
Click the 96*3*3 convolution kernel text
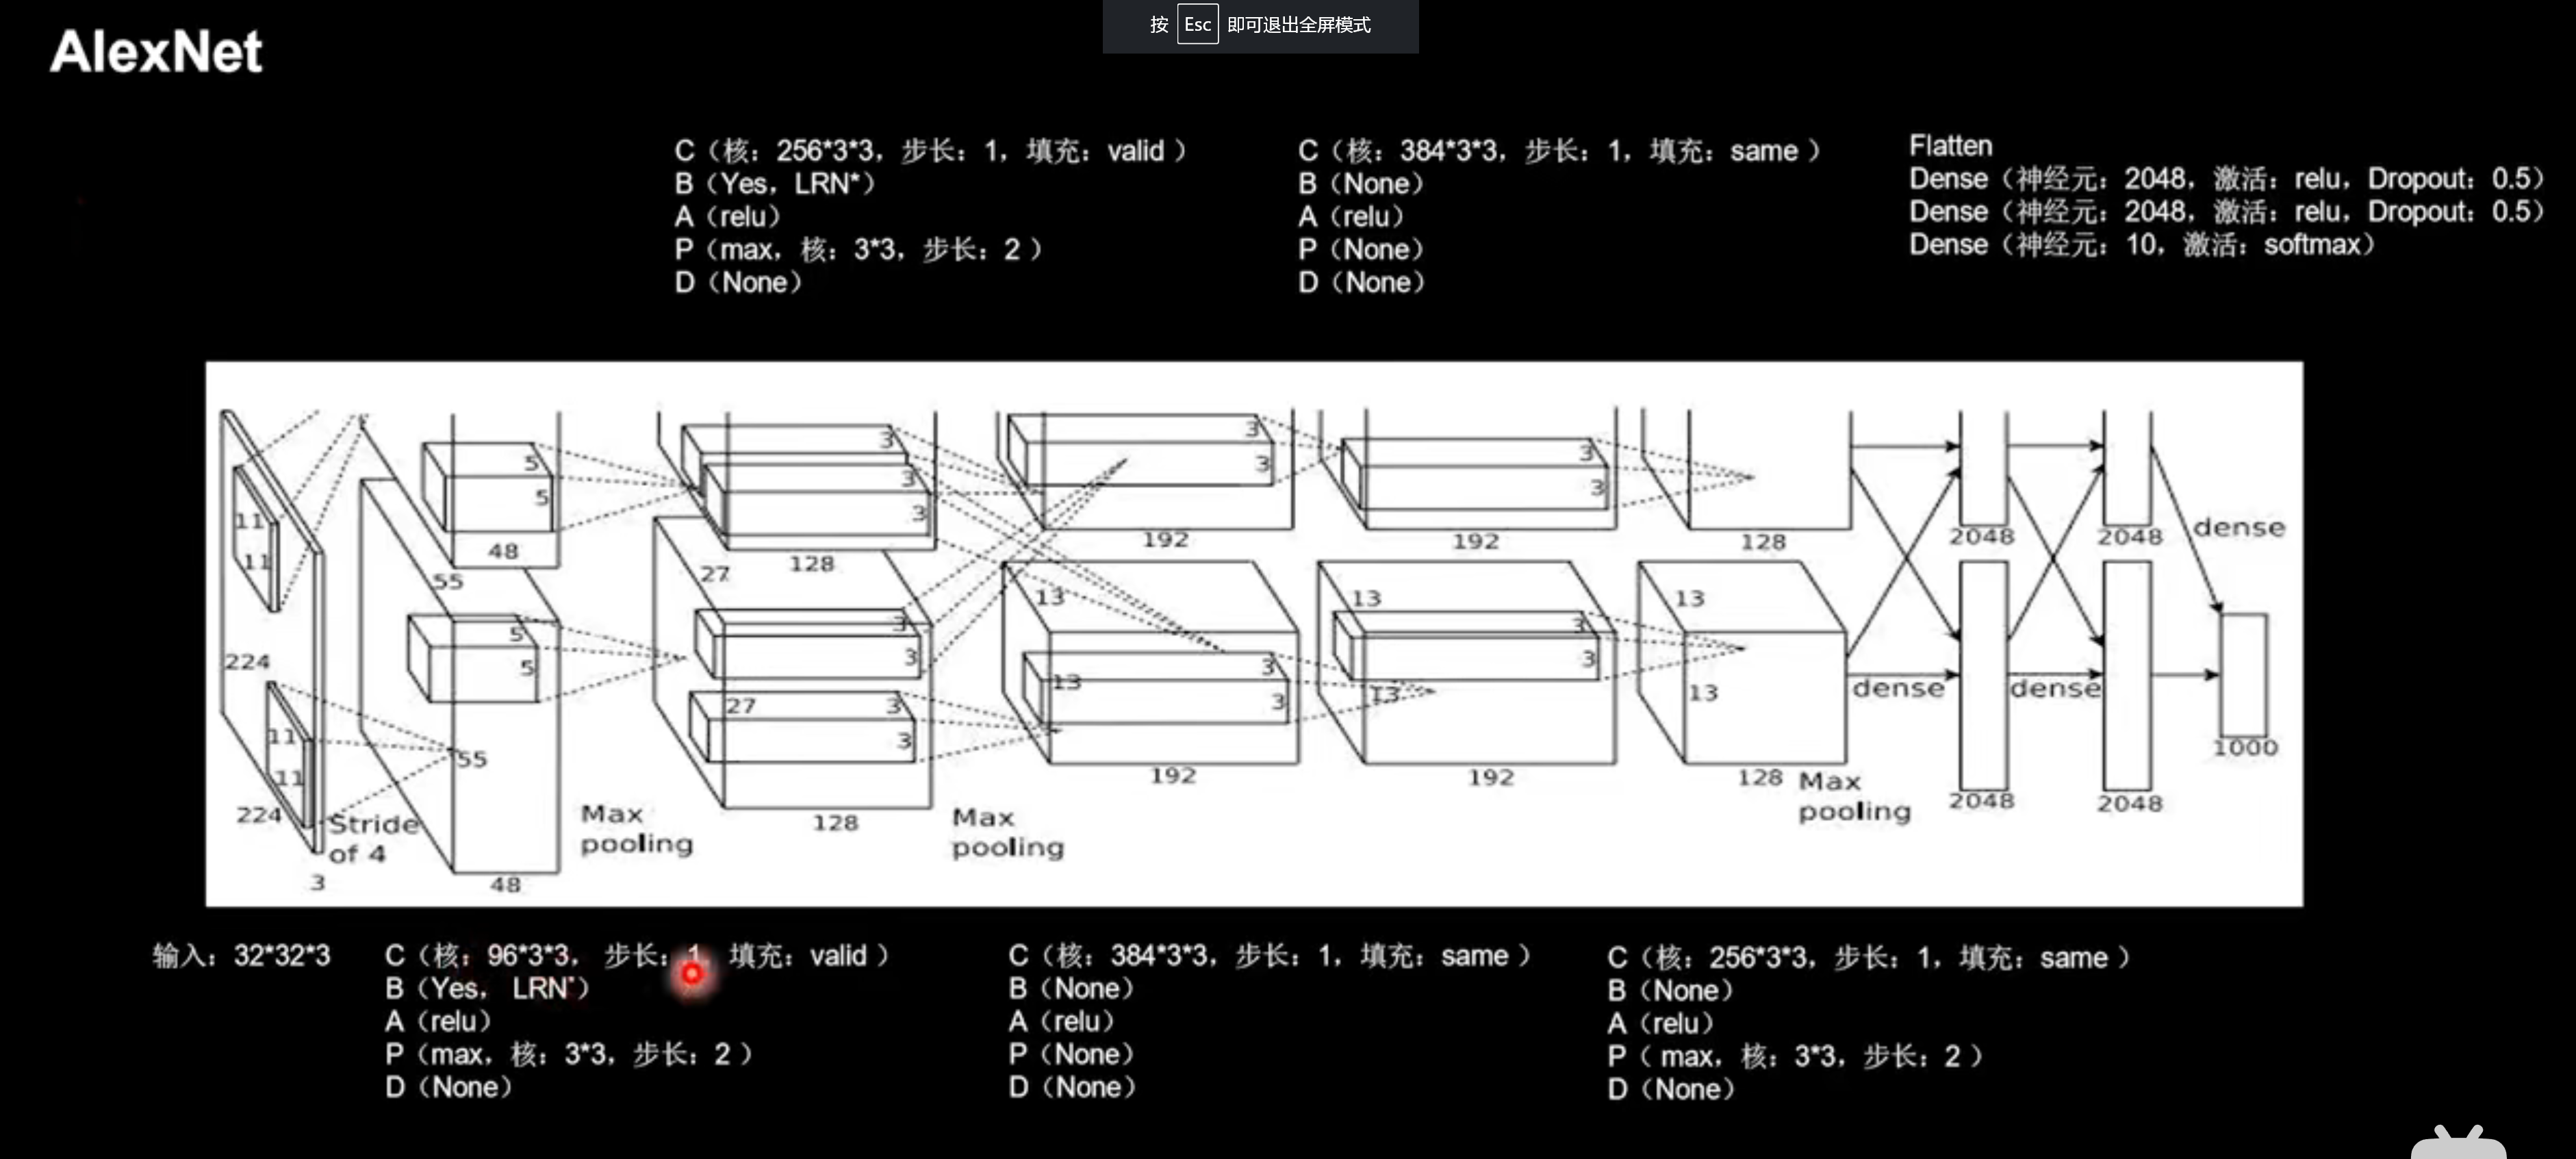click(x=528, y=955)
